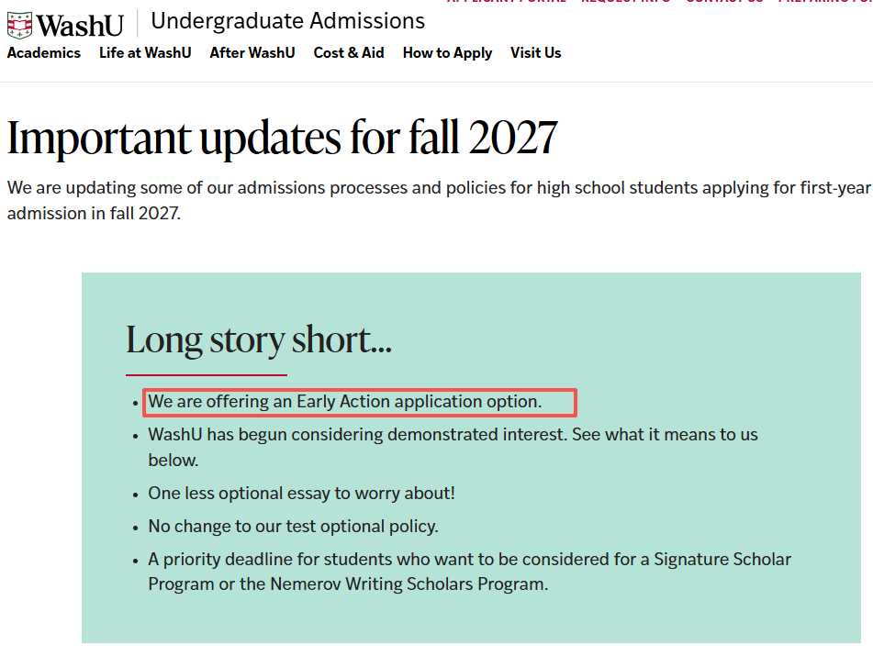Open the Undergraduate Admissions home link
The height and width of the screenshot is (656, 873).
pos(288,21)
